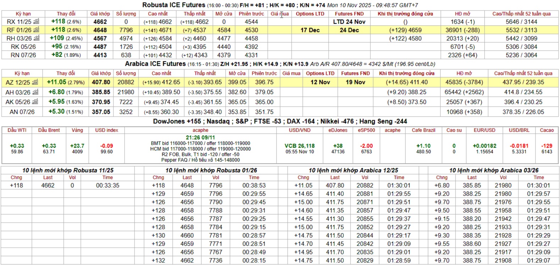
Task: Click the Robusta 01/26 latest orders heading
Action: [x=211, y=170]
